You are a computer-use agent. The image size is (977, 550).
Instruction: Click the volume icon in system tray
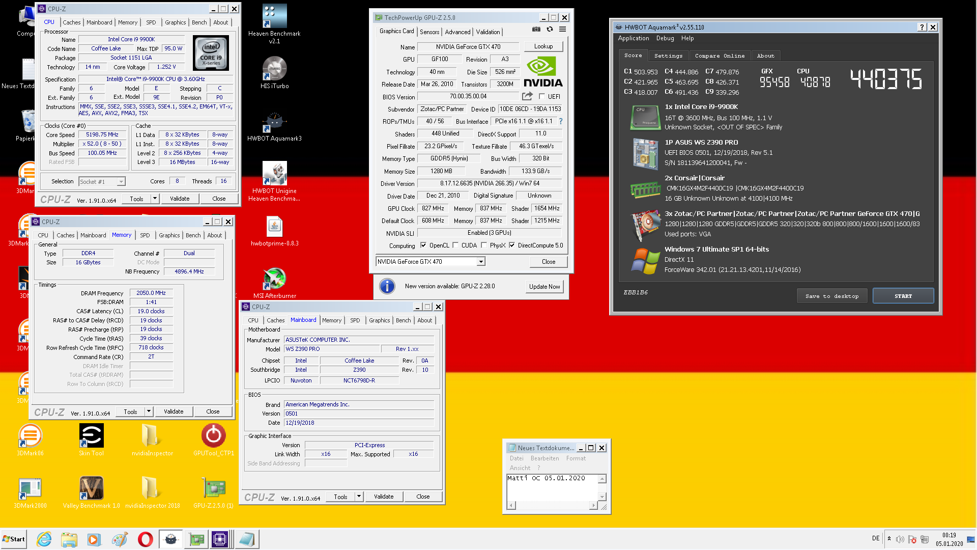click(x=900, y=539)
